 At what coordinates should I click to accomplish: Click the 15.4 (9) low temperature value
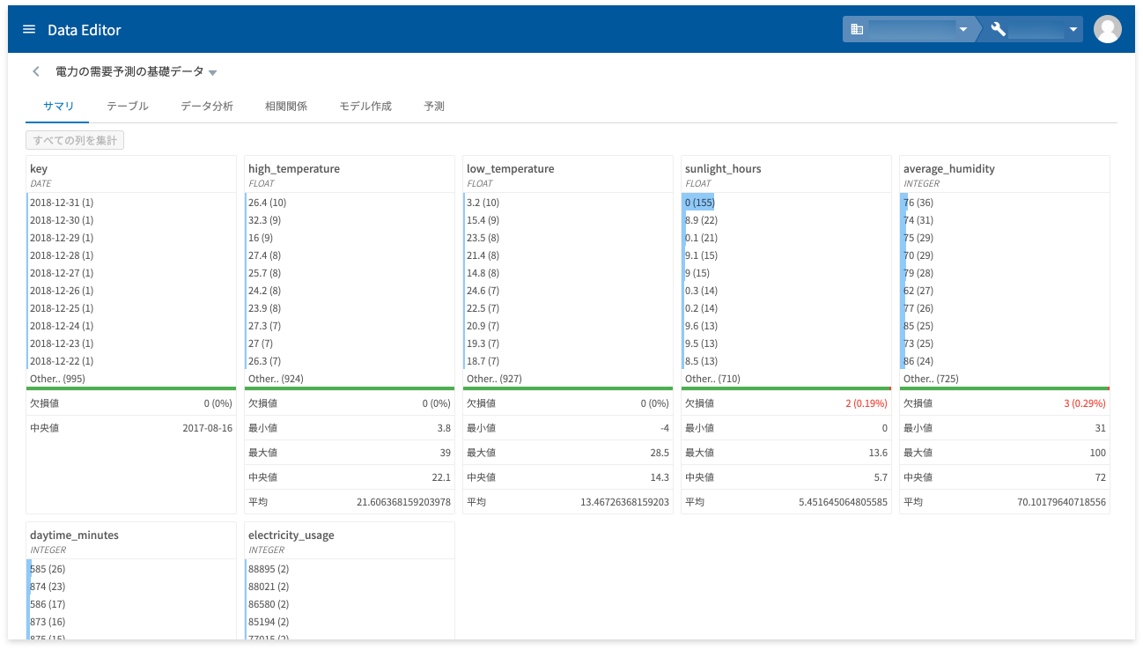(483, 220)
